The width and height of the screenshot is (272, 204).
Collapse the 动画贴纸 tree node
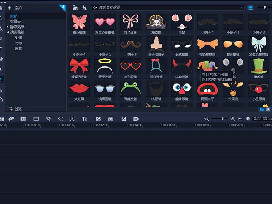coord(8,33)
